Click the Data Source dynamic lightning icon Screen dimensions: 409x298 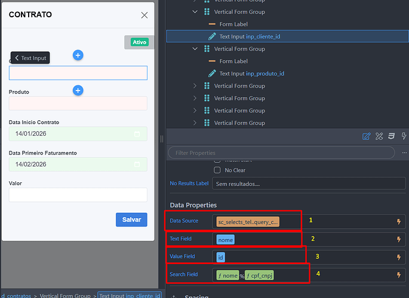pyautogui.click(x=398, y=222)
